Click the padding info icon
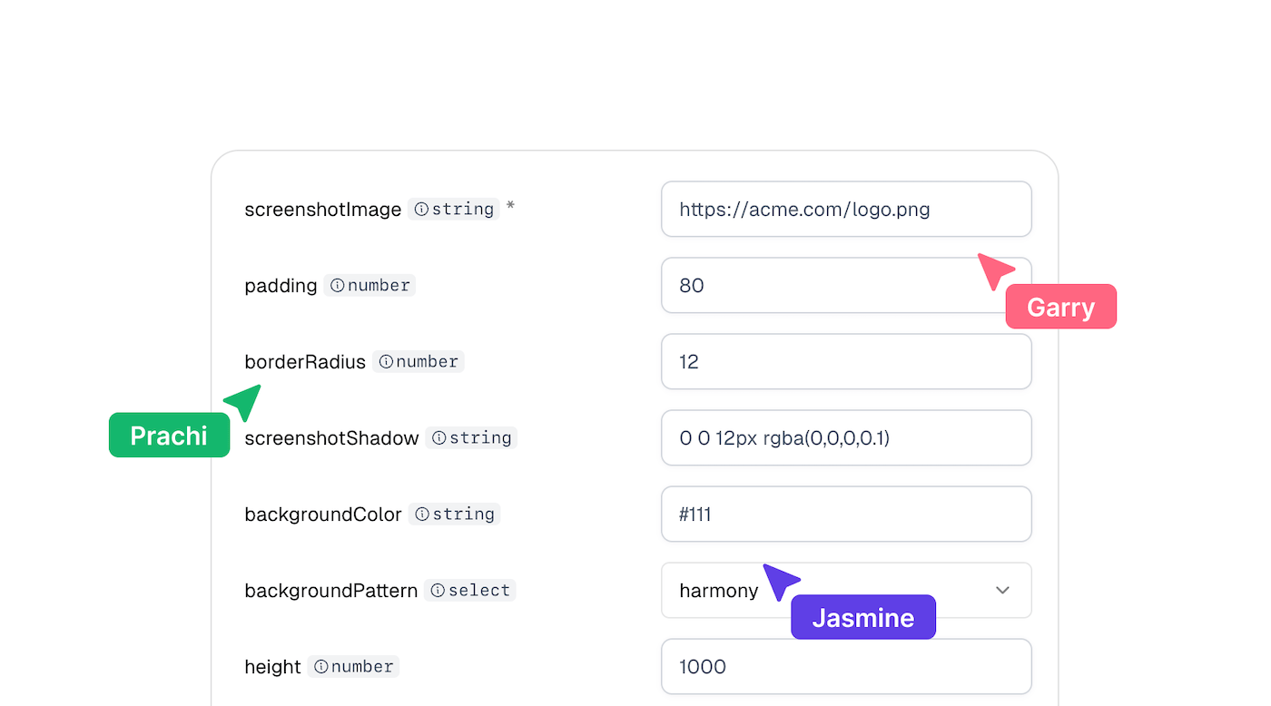The height and width of the screenshot is (706, 1271). point(338,285)
